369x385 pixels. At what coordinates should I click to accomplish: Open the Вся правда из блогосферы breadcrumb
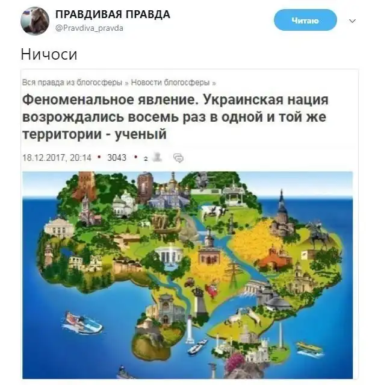pyautogui.click(x=72, y=83)
